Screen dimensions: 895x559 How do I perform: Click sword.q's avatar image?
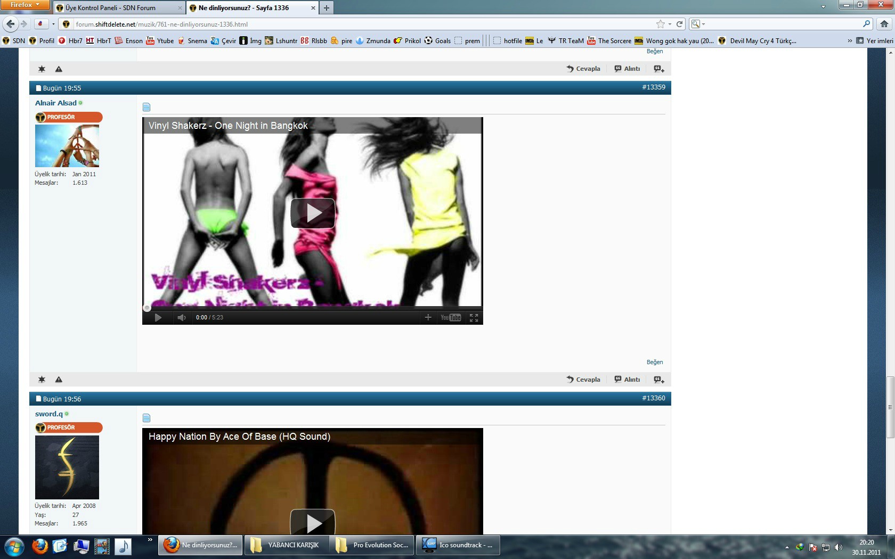(x=67, y=467)
